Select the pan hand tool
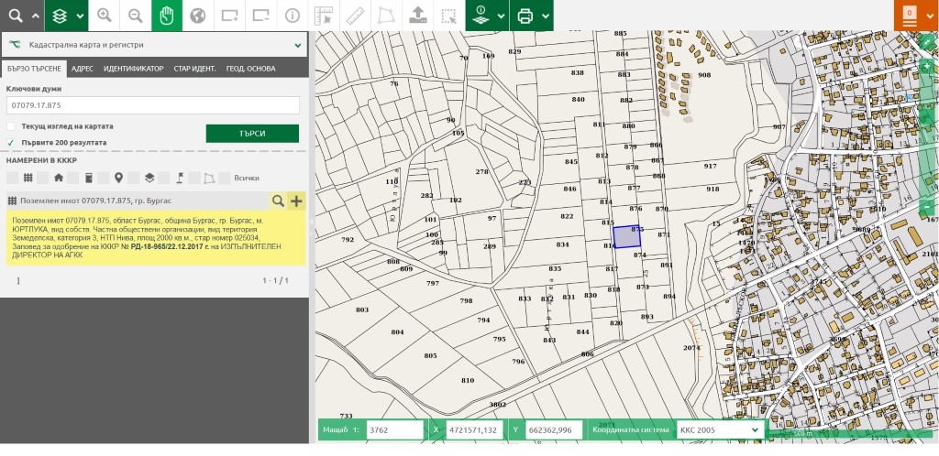The height and width of the screenshot is (456, 939). tap(166, 16)
